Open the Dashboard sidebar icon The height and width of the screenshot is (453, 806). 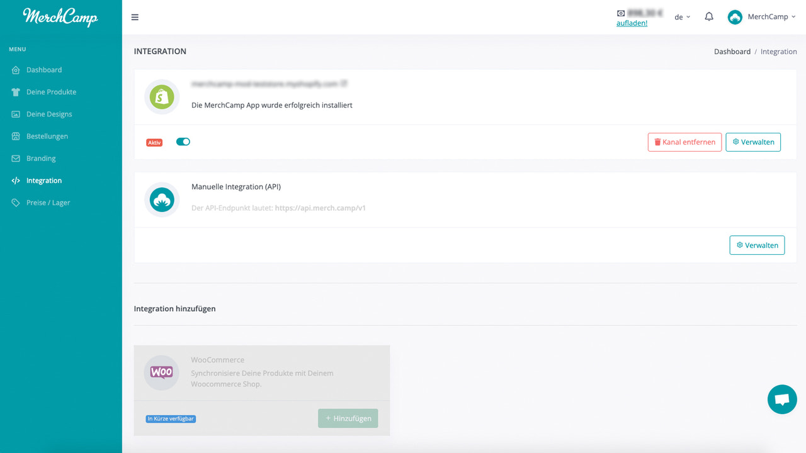[15, 69]
